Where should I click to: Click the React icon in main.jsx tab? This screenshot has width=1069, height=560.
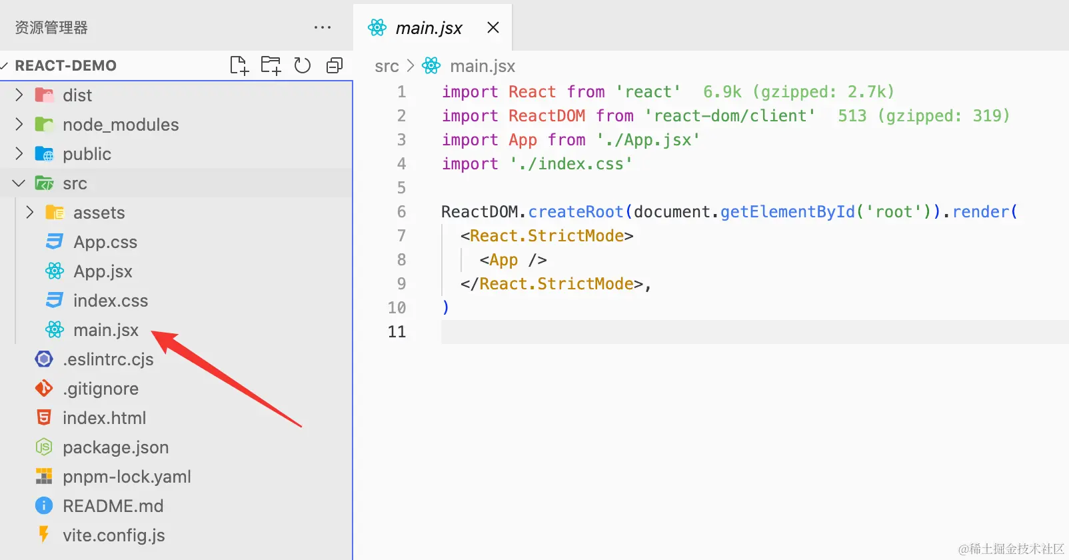point(377,27)
